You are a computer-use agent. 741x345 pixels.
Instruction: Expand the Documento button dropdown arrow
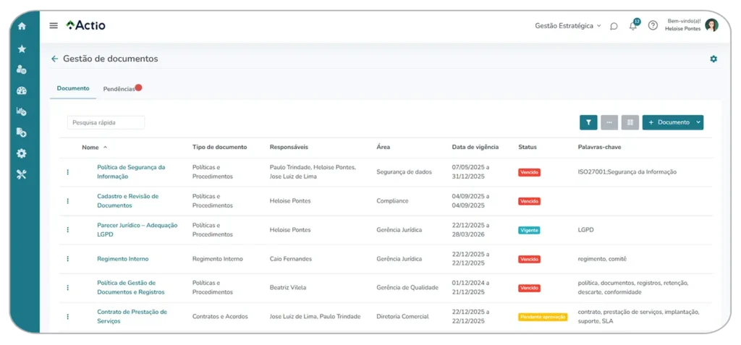tap(698, 123)
